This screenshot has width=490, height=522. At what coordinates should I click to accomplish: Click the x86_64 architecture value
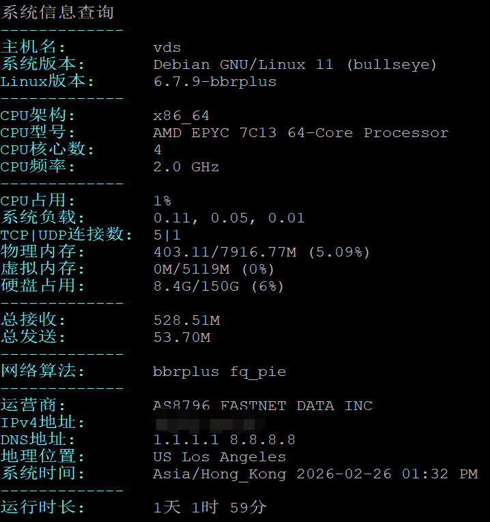[182, 115]
